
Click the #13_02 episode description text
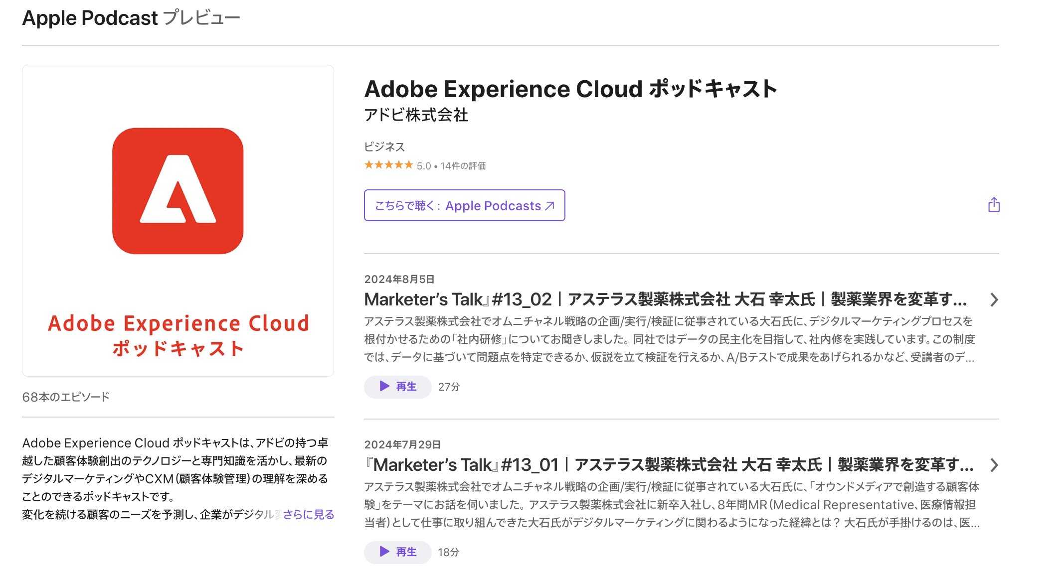tap(670, 339)
